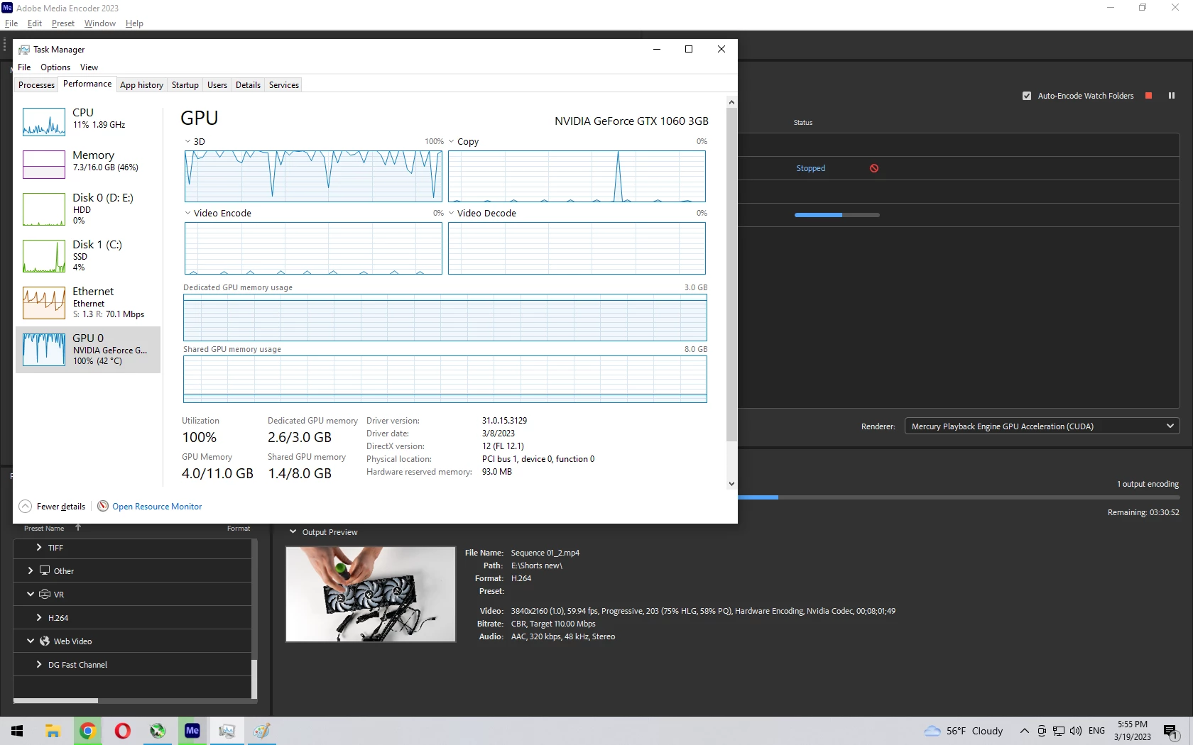Open Opera browser from taskbar
This screenshot has width=1193, height=745.
click(122, 731)
